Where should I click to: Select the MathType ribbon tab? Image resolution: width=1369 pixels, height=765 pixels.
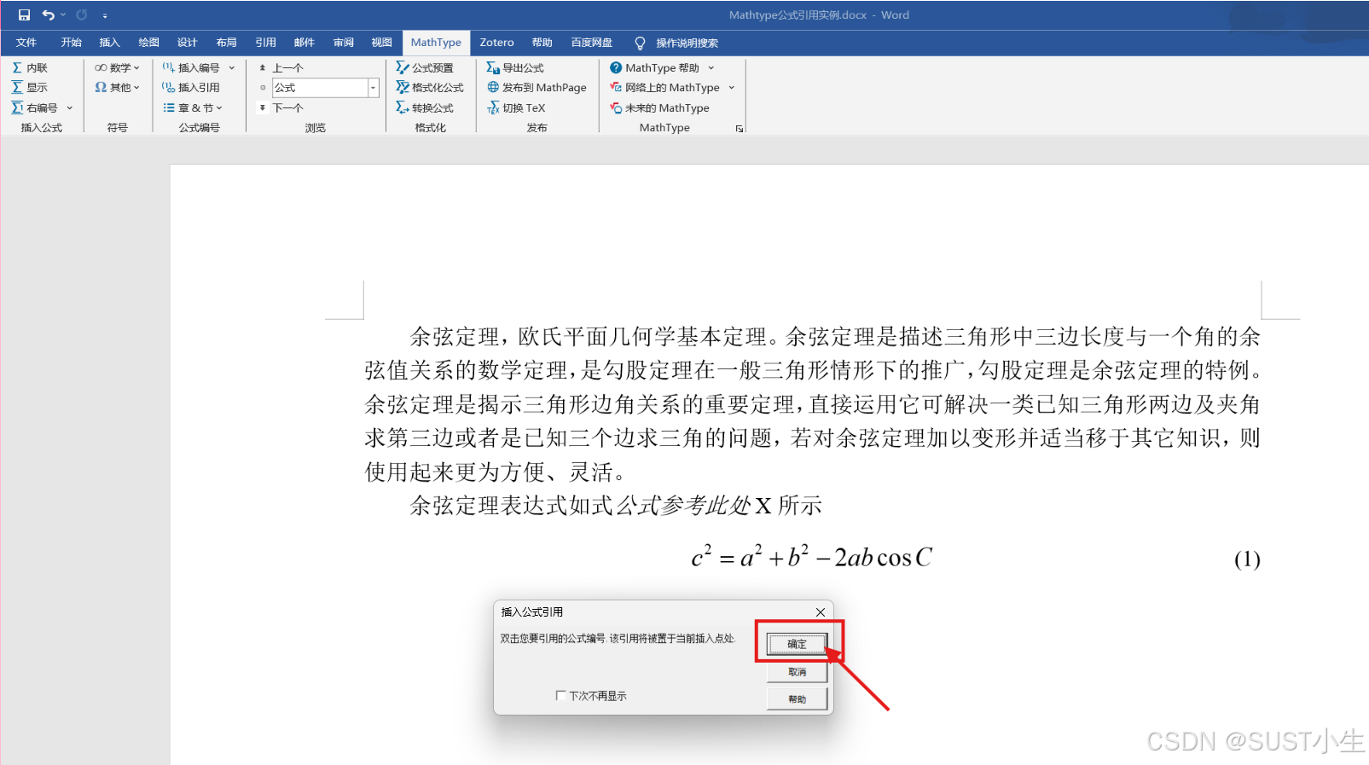436,43
